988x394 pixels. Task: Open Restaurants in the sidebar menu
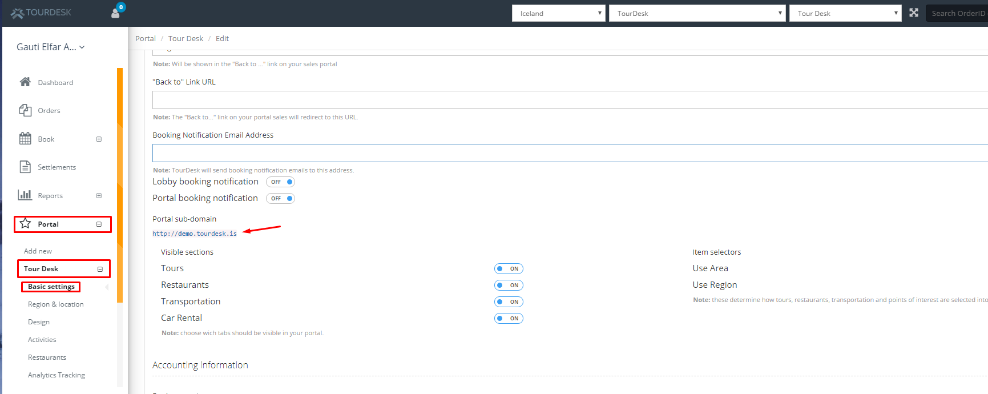pos(47,357)
